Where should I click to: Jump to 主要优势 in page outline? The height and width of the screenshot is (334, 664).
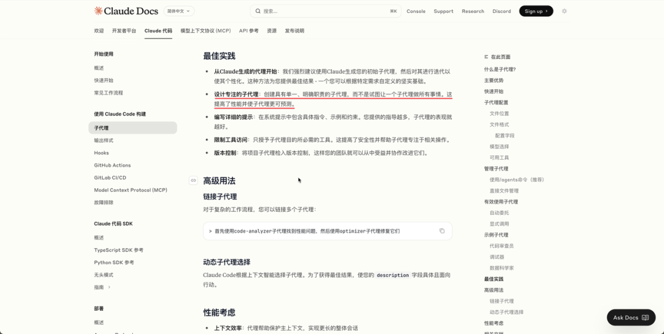[x=494, y=80]
